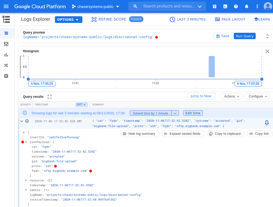Screen dimensions: 273x207
Task: Open the navigation hamburger menu
Action: pyautogui.click(x=6, y=6)
